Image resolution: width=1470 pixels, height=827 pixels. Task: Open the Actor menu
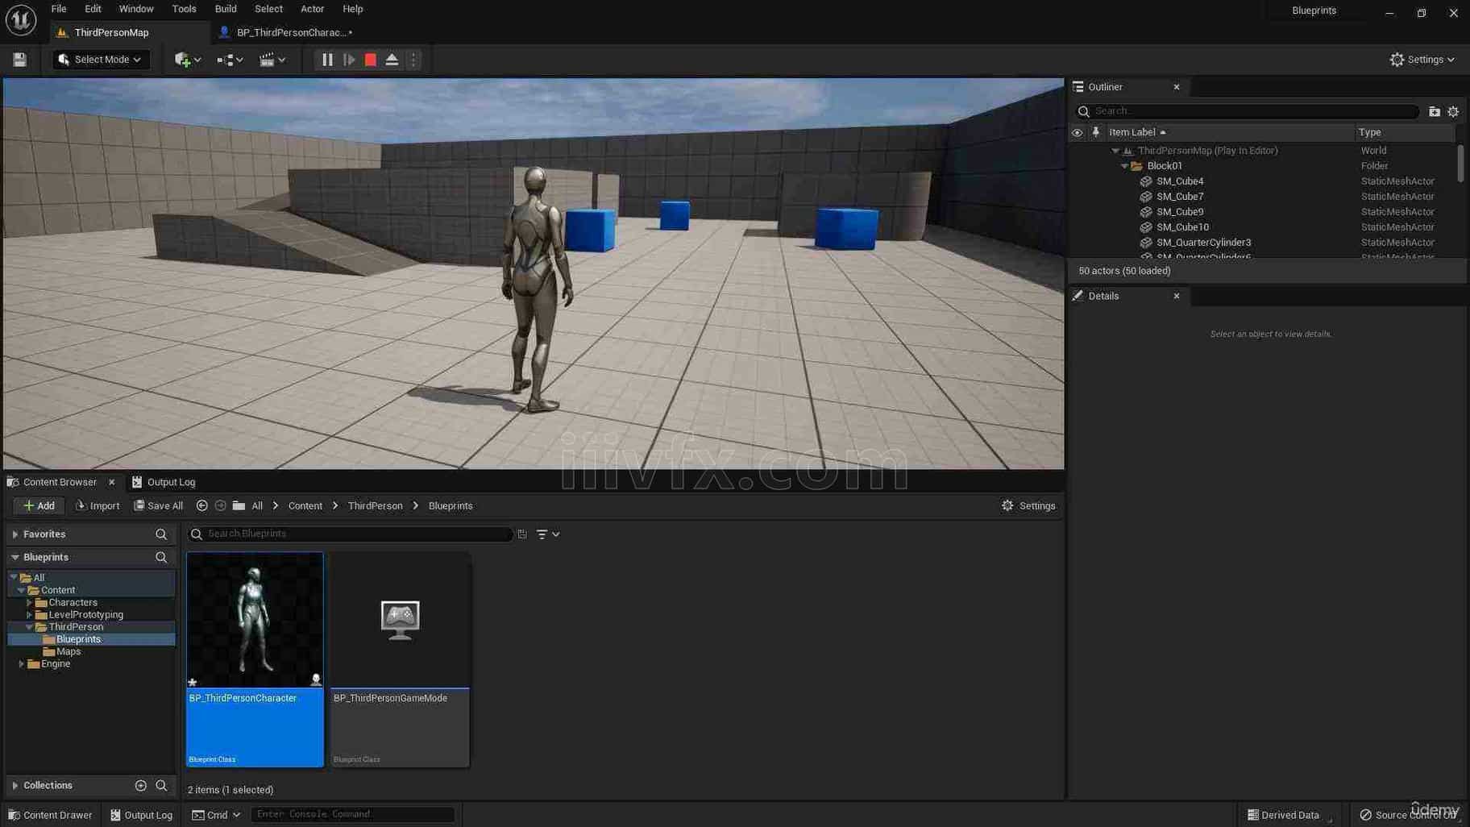pos(312,9)
